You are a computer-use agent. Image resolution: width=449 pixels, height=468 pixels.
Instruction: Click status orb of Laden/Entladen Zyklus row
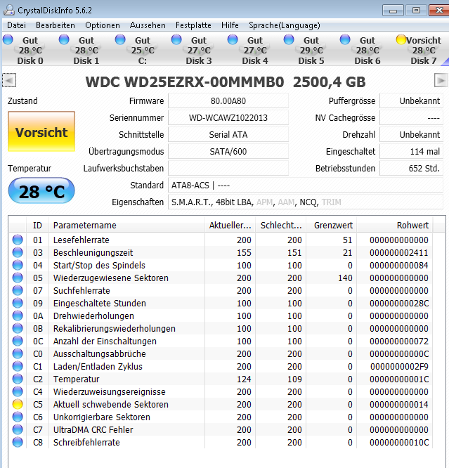[x=18, y=366]
